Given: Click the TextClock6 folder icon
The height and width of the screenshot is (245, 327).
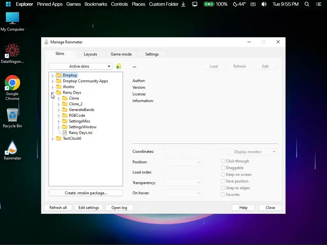Looking at the screenshot, I should (x=59, y=138).
